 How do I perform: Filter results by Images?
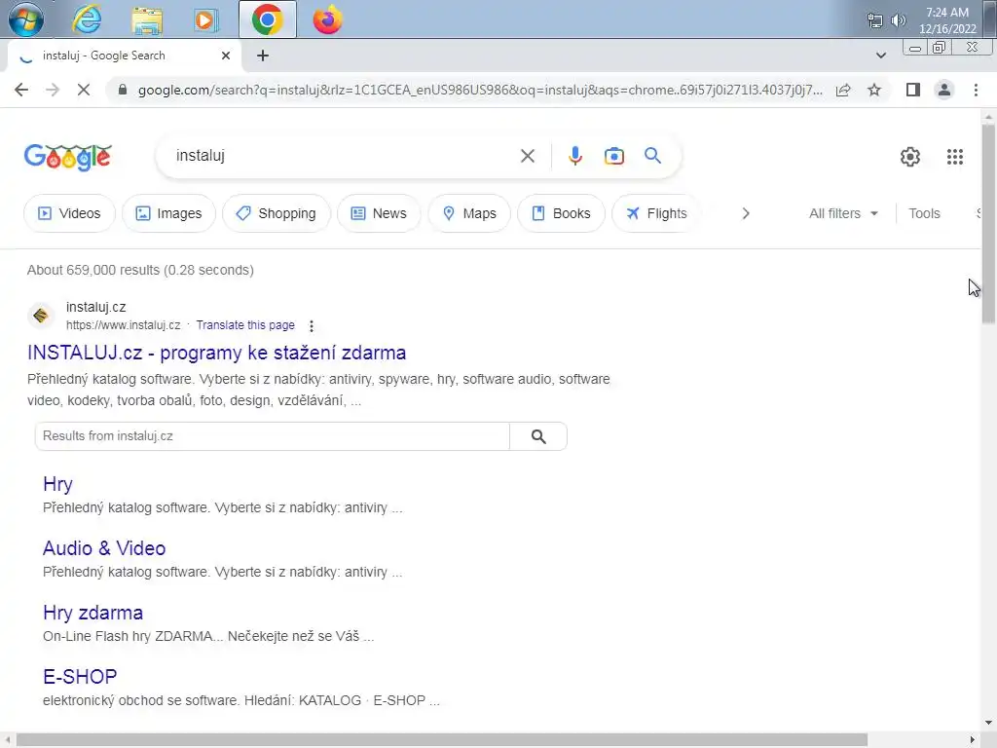pos(168,213)
